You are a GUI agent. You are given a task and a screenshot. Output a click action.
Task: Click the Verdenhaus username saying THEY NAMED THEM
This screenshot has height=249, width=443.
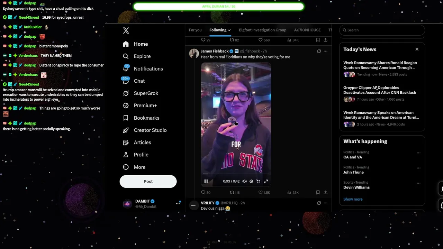click(x=28, y=56)
